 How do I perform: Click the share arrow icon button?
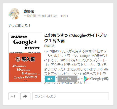(x=25, y=96)
